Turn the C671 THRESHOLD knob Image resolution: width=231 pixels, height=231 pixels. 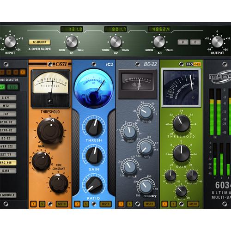click(x=50, y=131)
